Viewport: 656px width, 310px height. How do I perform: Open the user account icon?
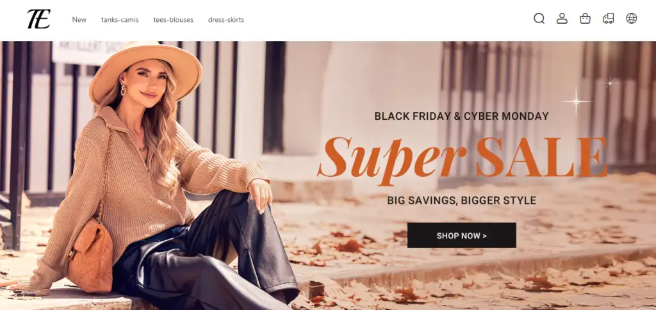(x=562, y=19)
